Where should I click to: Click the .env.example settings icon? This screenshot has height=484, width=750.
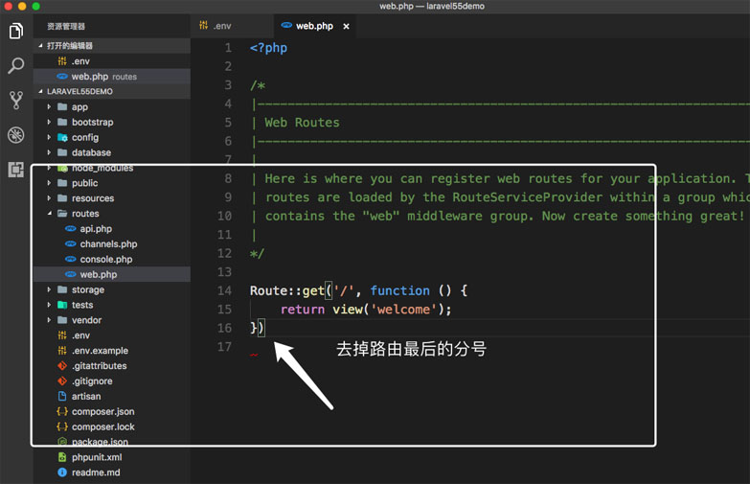(x=62, y=351)
